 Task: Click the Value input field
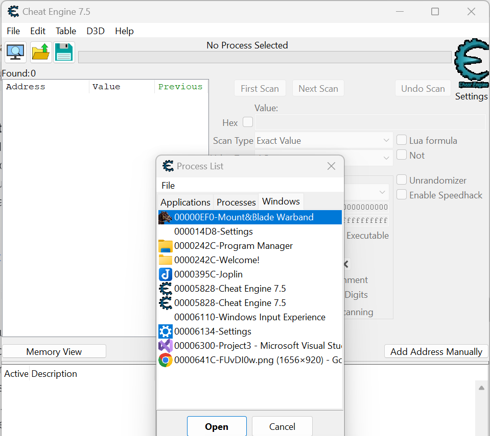tap(370, 122)
